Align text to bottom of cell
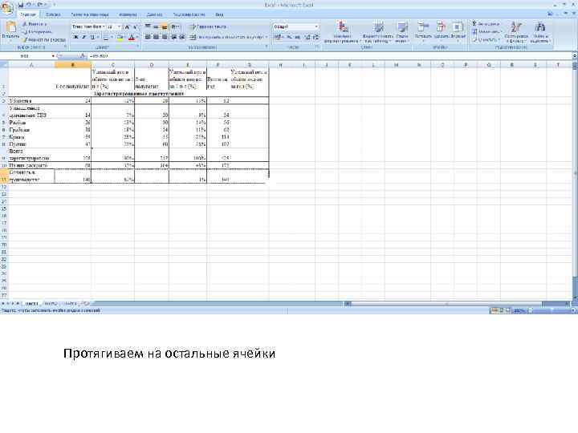578x433 pixels. click(165, 26)
